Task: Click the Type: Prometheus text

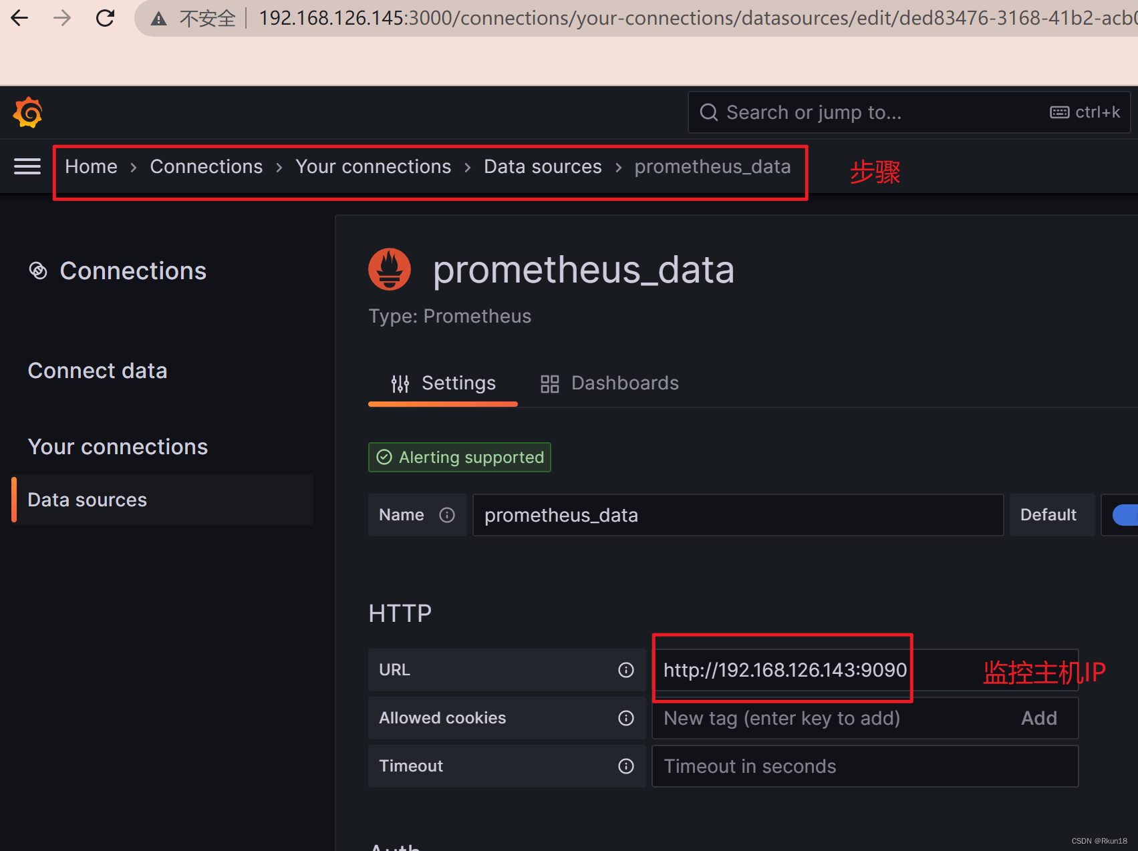Action: [x=450, y=316]
